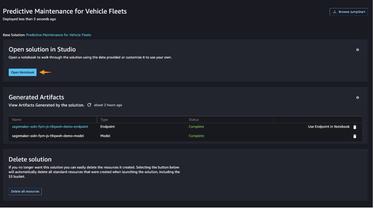
Task: Click the Open solution in Studio heading
Action: coord(42,49)
